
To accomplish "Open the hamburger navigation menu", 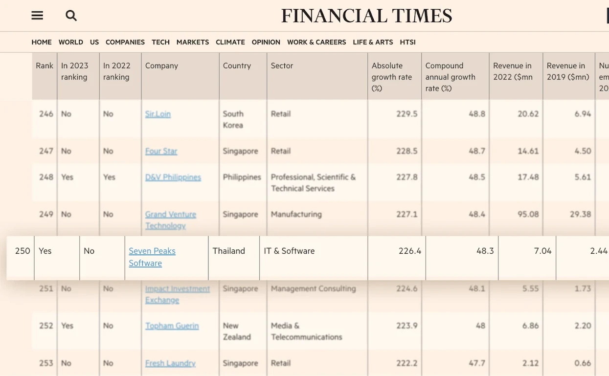I will point(37,16).
